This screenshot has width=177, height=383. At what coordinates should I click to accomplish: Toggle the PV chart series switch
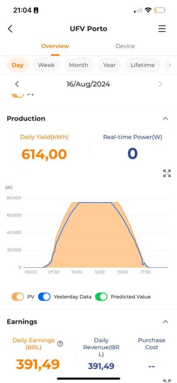(18, 297)
